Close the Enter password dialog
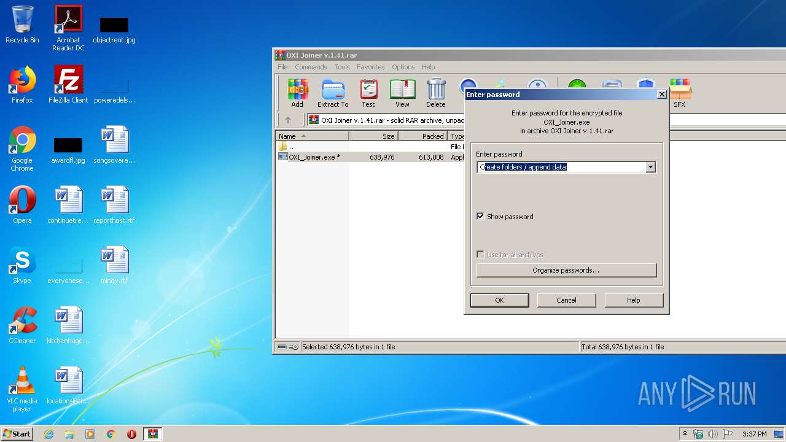Image resolution: width=786 pixels, height=442 pixels. click(x=661, y=95)
